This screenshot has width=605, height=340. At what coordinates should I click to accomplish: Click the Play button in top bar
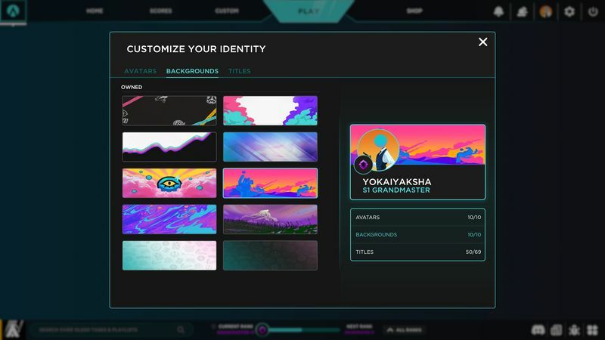[x=309, y=11]
